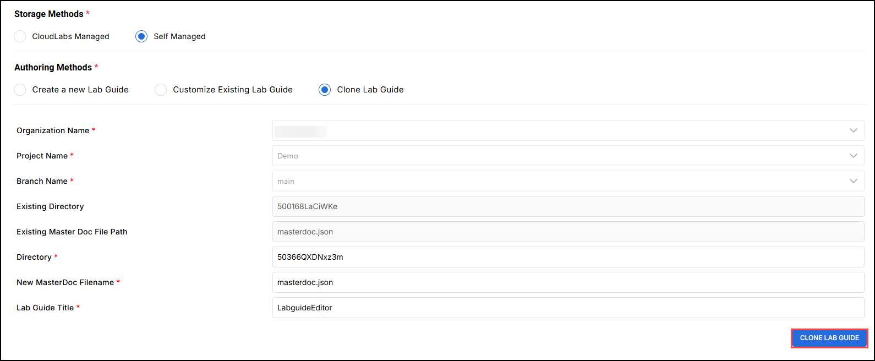
Task: Click the Directory field with 50366QXDNxz3m
Action: [x=568, y=257]
